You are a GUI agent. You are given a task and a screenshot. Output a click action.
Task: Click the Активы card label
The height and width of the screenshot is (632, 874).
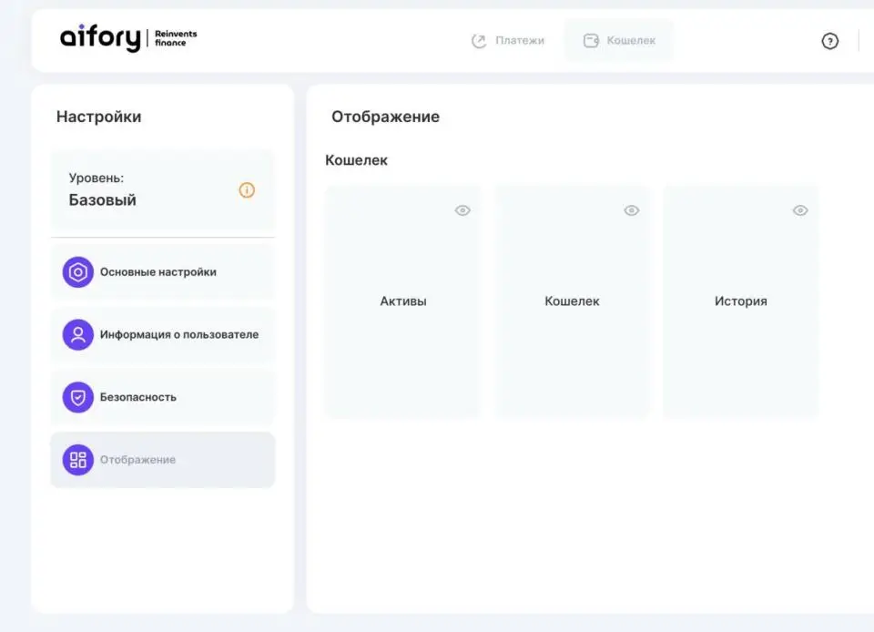pos(403,301)
